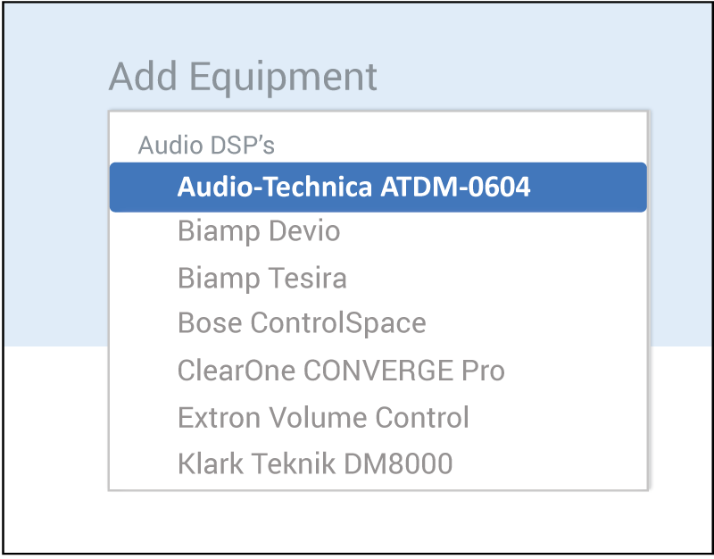Pick Klark Teknik DM8000 from dropdown
Image resolution: width=714 pixels, height=559 pixels.
[x=315, y=464]
